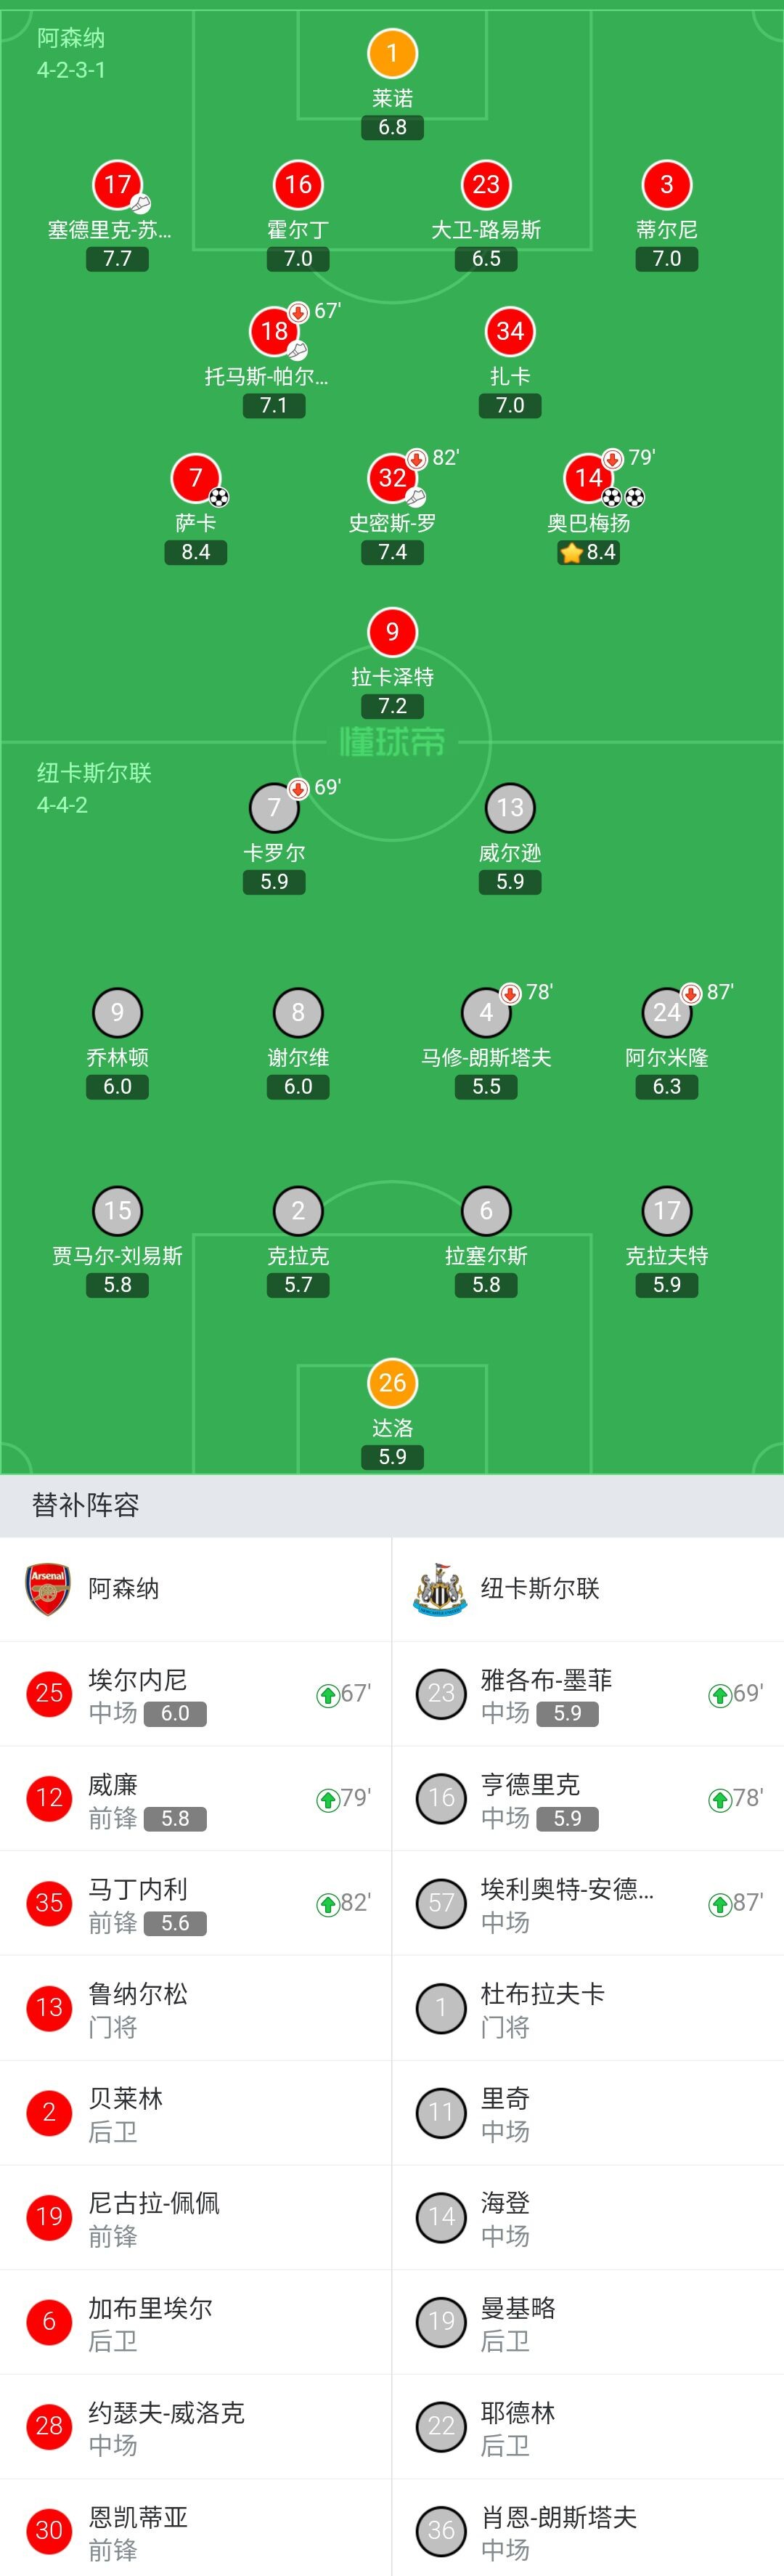Tap the star icon beside Aubameyang's rating
The height and width of the screenshot is (2576, 784).
pos(571,553)
